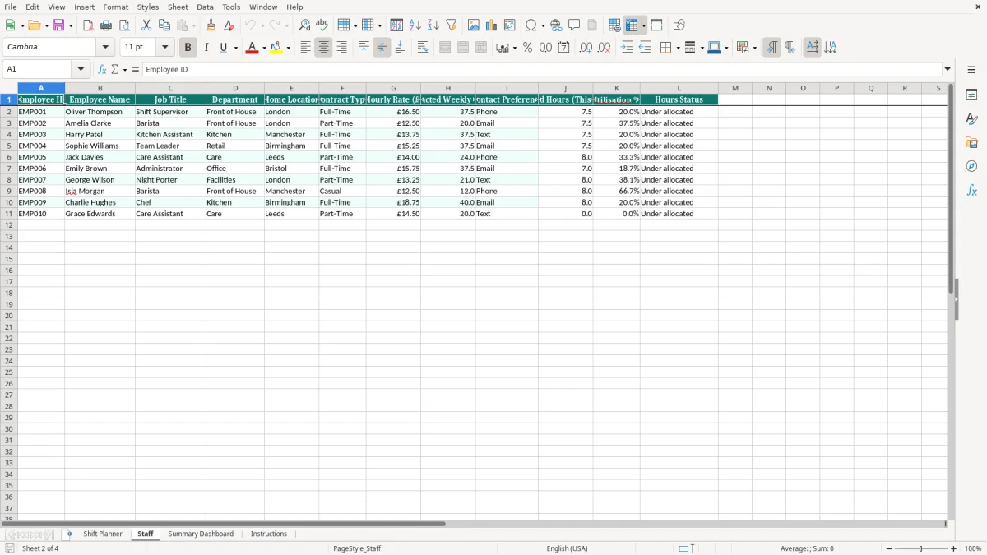The width and height of the screenshot is (987, 555).
Task: Open Function Wizard fx icon
Action: click(x=102, y=70)
